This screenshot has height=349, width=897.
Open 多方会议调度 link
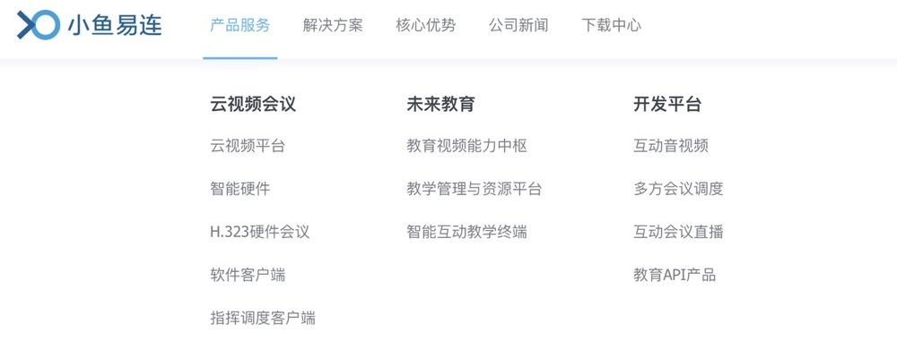coord(678,189)
